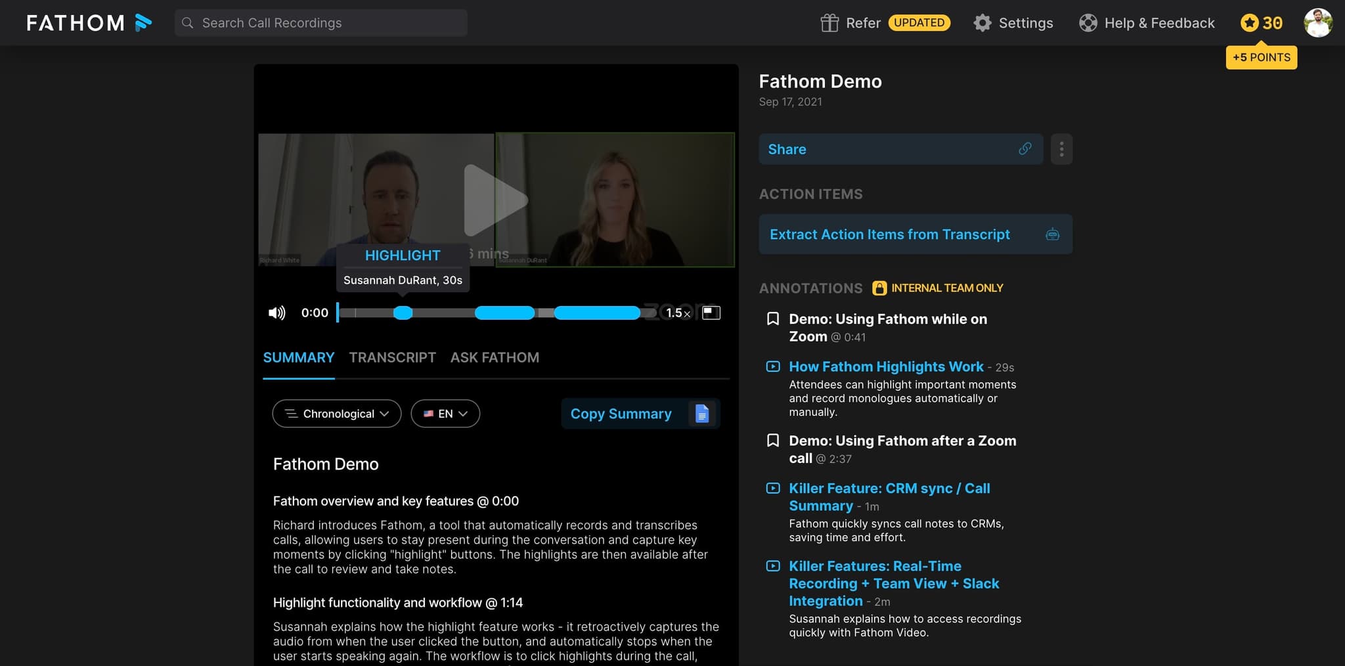Click the Search Call Recordings field
Screen dimensions: 1345x666
pyautogui.click(x=320, y=23)
